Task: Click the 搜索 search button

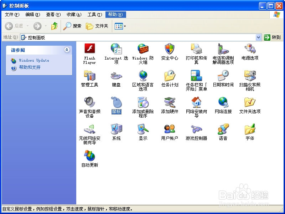Action: point(72,26)
